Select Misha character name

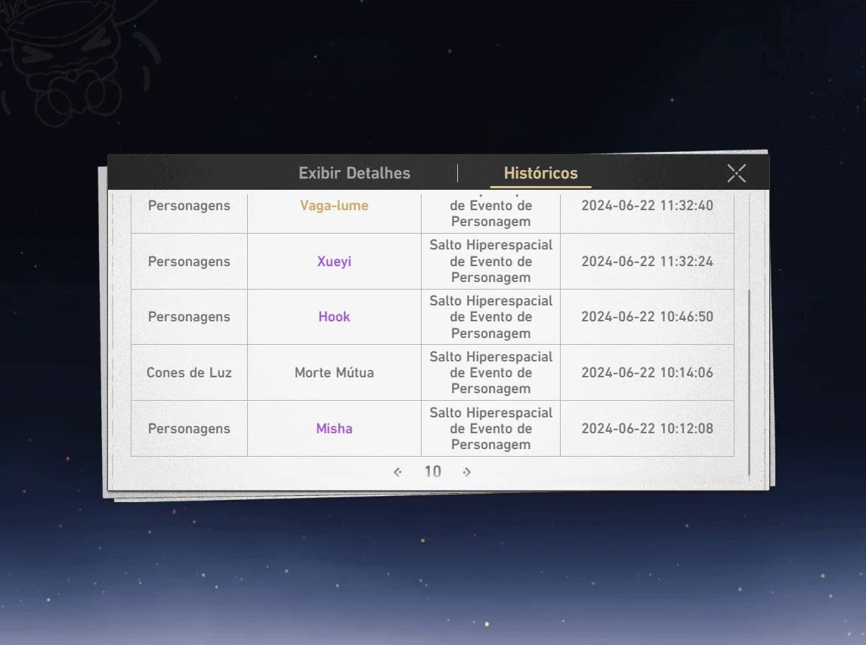tap(334, 428)
